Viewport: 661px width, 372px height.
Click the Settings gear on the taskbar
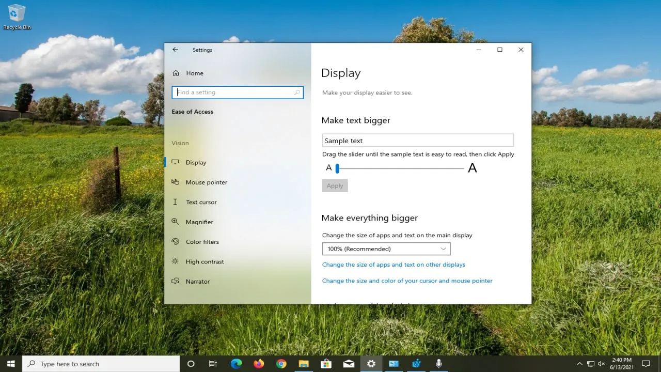371,364
